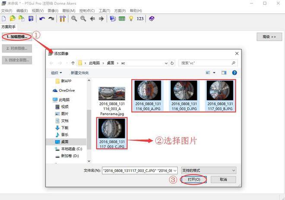
Task: Open the 帮助(H) menu
Action: 136,11
